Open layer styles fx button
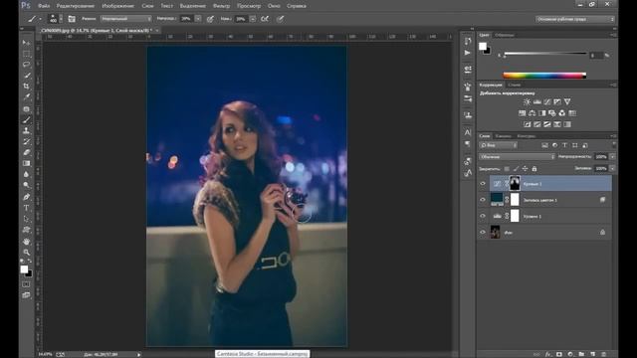 point(548,354)
